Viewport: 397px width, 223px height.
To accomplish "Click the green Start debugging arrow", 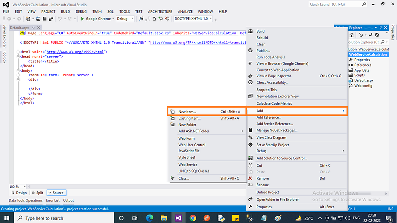I will [x=82, y=19].
